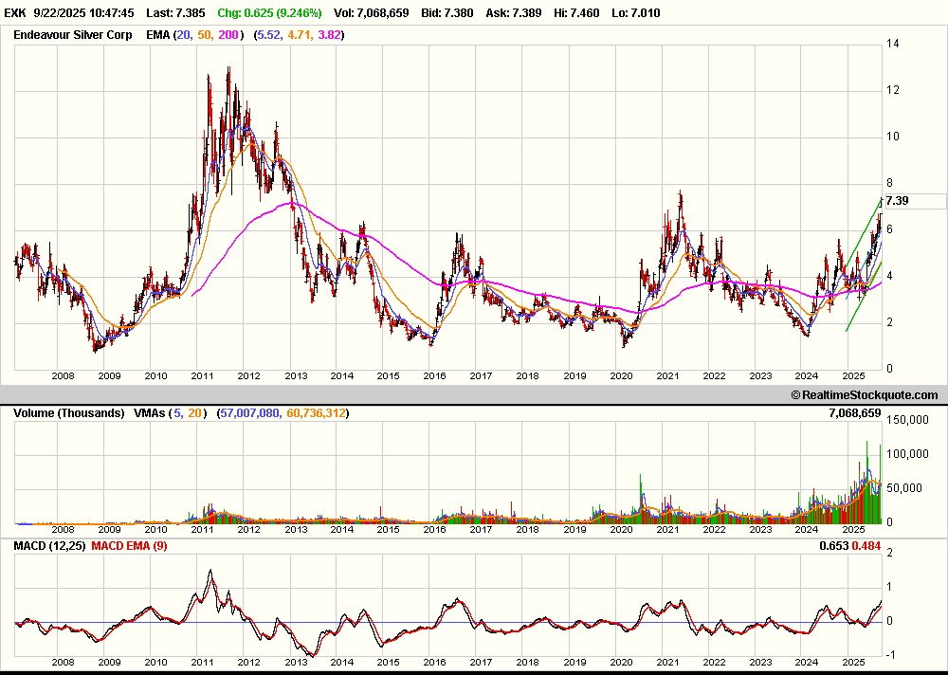Select the Bid: 7.380 quote
The width and height of the screenshot is (948, 675).
pos(447,12)
